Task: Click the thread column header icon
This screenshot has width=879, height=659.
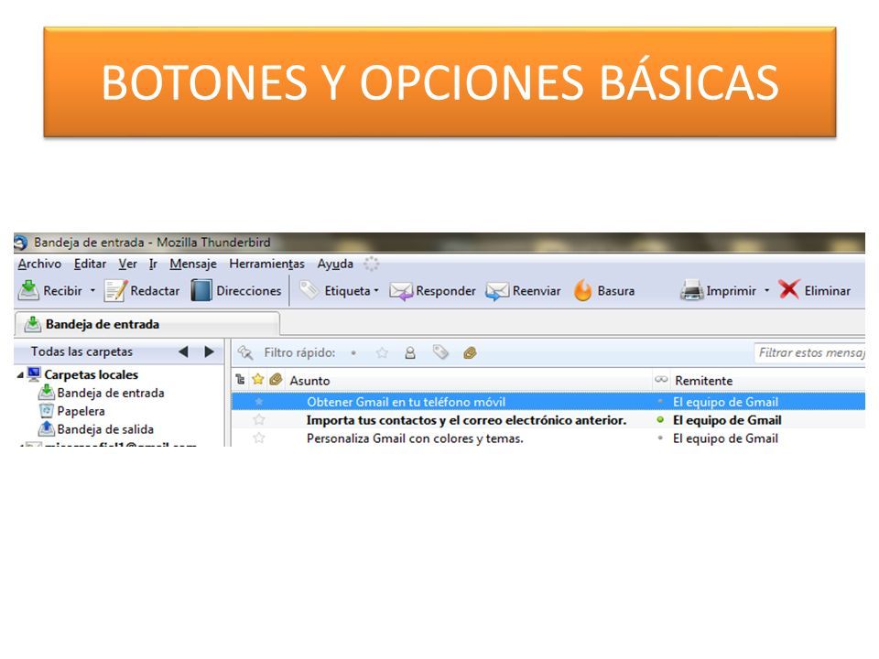Action: pyautogui.click(x=241, y=380)
